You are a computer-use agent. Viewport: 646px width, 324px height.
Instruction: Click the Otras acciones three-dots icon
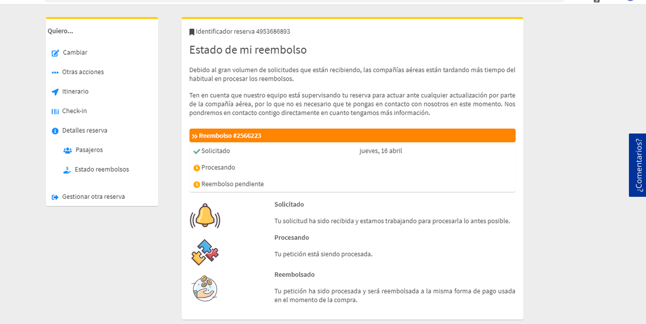54,73
